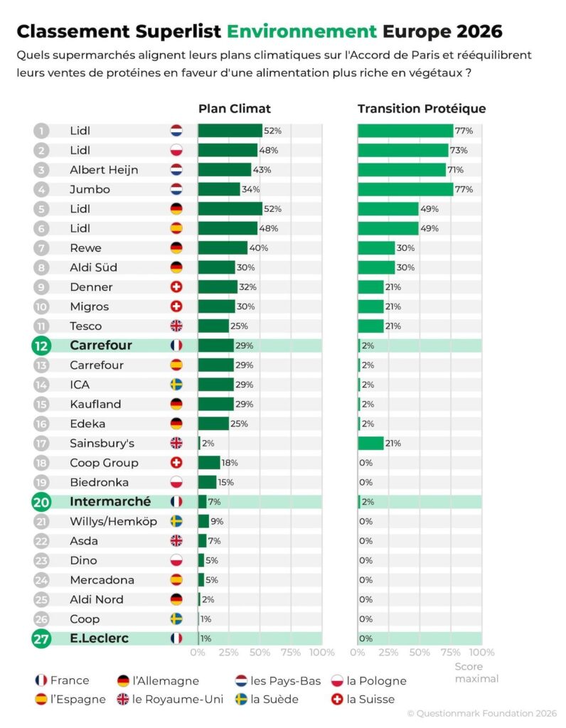The height and width of the screenshot is (728, 566).
Task: Click the Germany flag beside l'Allemagne
Action: click(x=124, y=680)
